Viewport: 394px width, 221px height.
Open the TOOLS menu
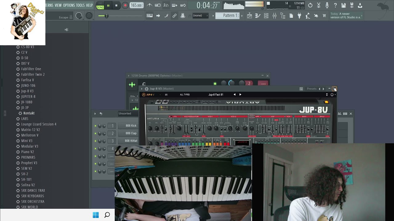point(80,5)
